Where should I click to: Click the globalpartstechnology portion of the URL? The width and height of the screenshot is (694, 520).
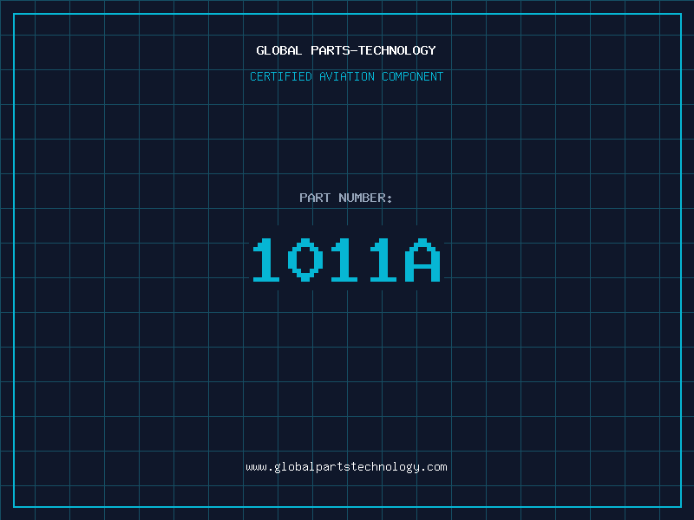click(x=346, y=466)
